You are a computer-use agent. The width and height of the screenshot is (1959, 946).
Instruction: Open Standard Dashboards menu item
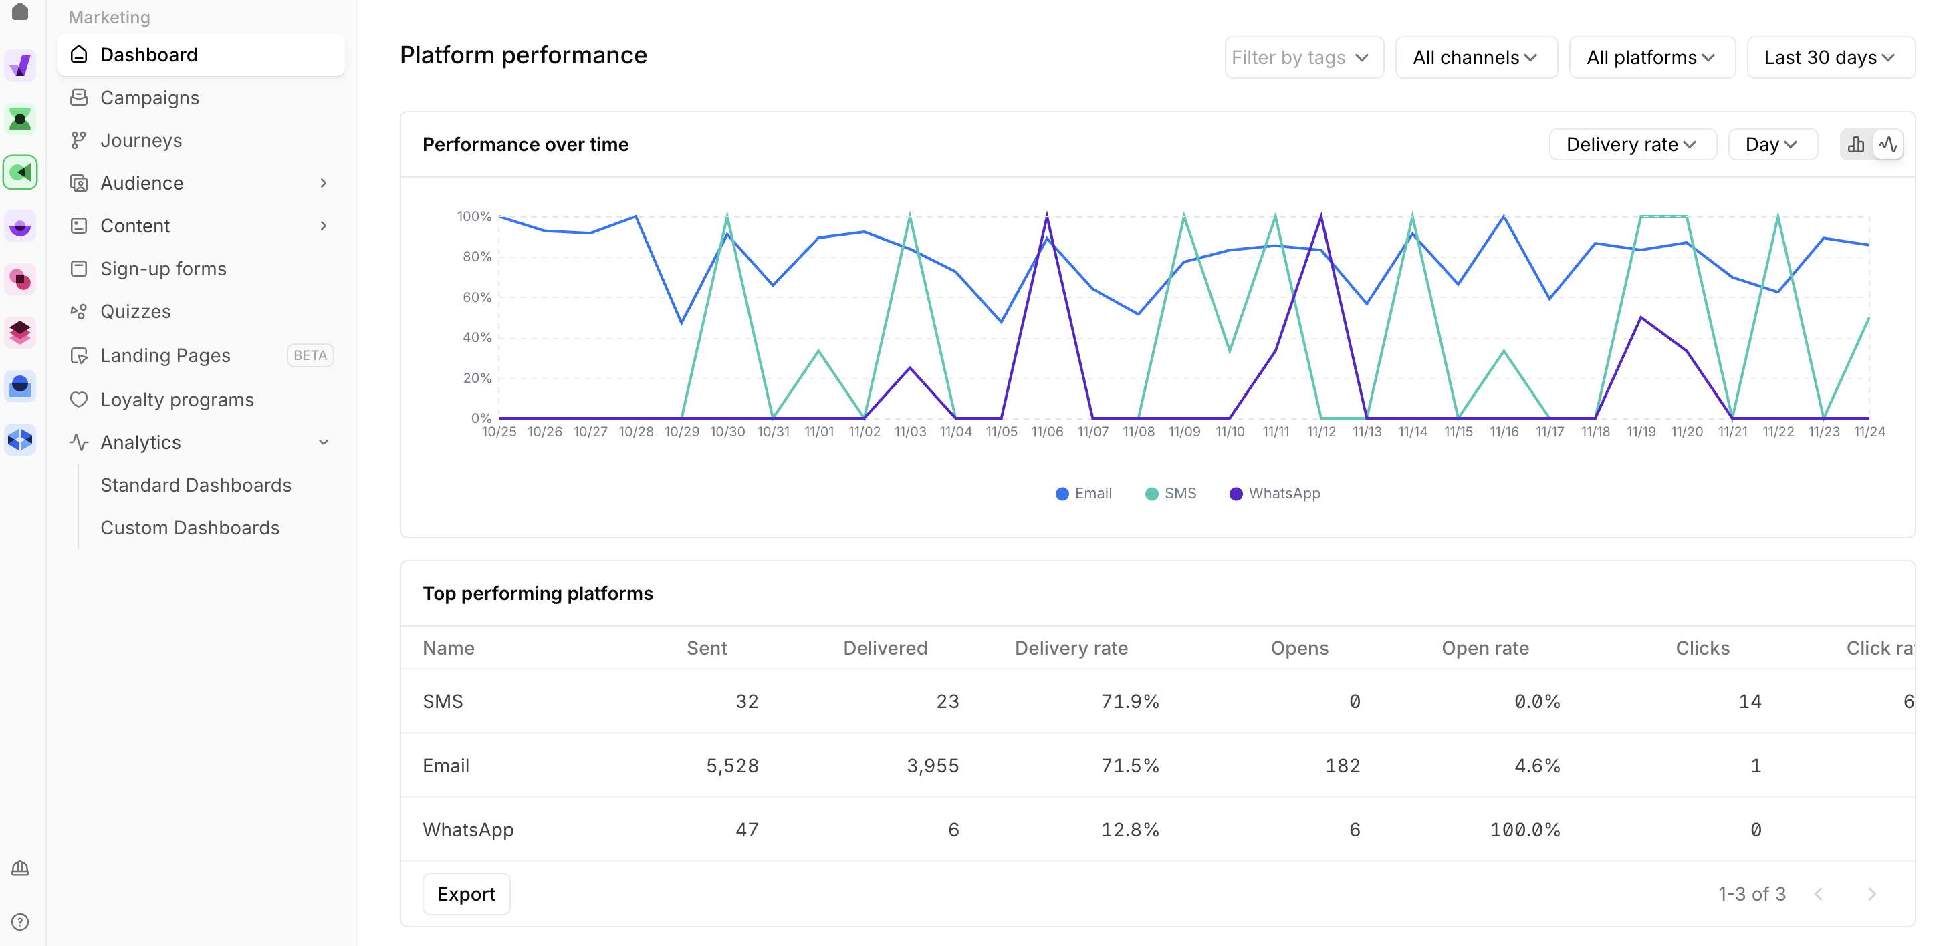(195, 485)
